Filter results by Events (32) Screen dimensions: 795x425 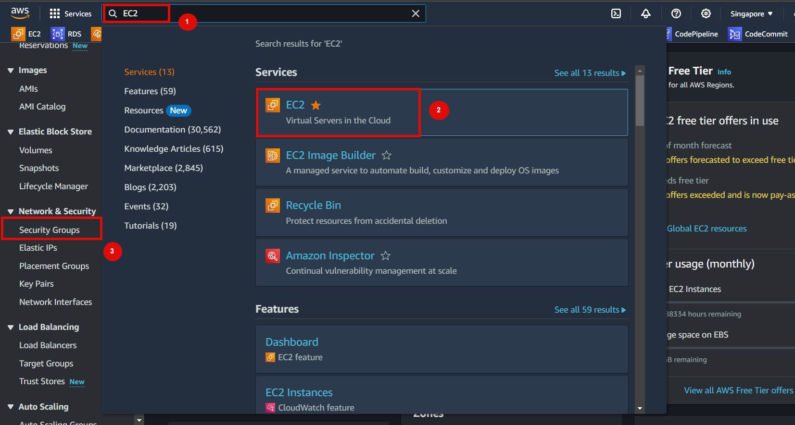click(146, 206)
